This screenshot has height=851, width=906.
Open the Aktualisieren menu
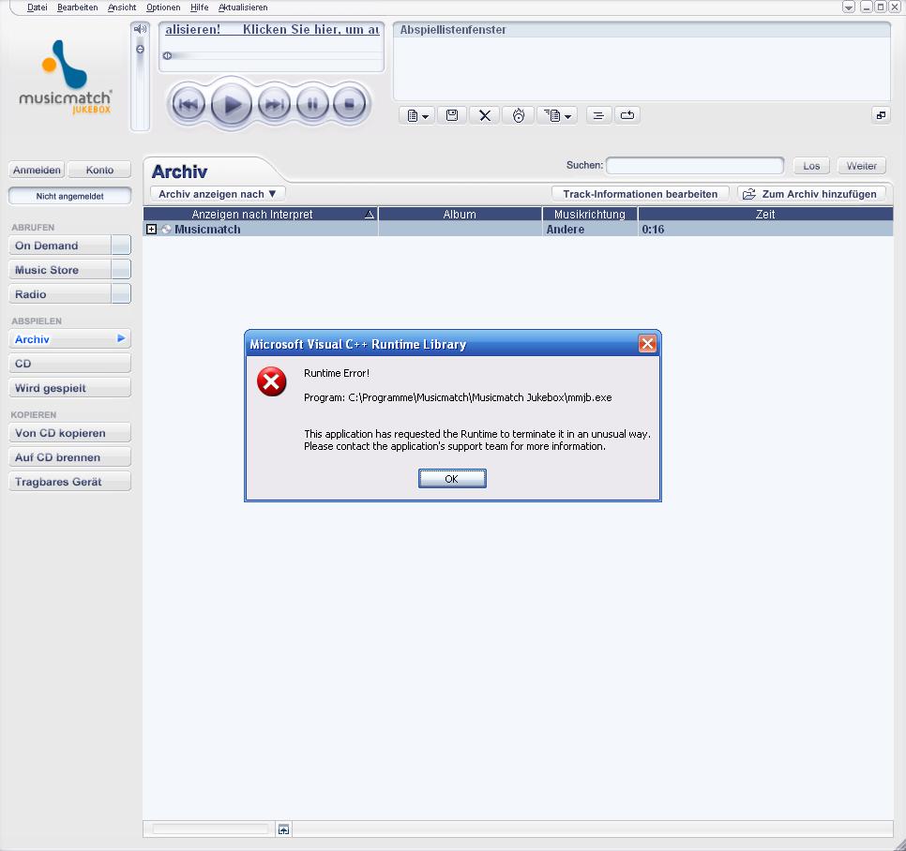point(243,7)
